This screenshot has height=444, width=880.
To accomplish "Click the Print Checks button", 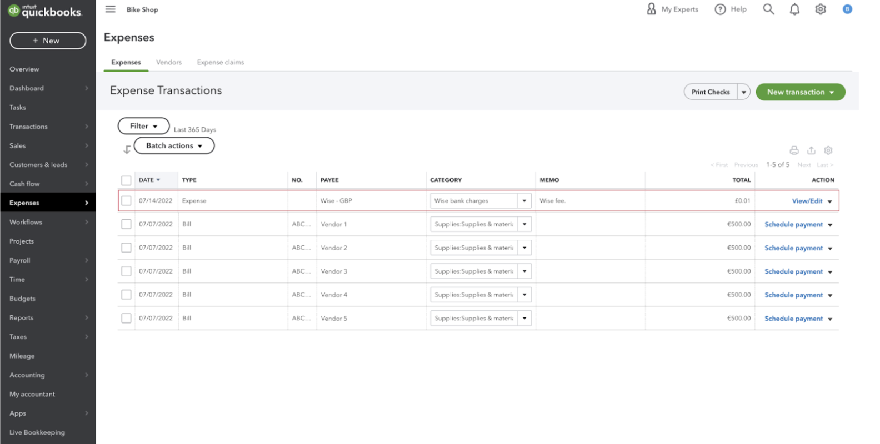I will coord(711,92).
